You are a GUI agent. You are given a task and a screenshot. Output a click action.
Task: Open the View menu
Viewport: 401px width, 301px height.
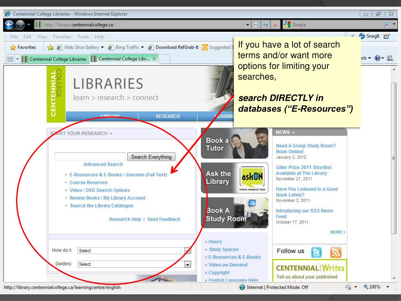point(42,36)
